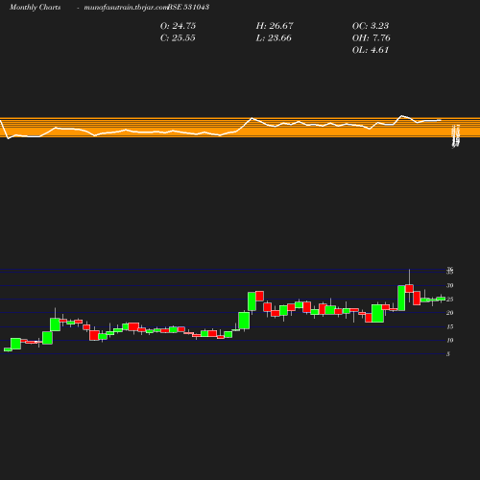The image size is (480, 480).
Task: Click the last green candle on the right
Action: point(441,299)
